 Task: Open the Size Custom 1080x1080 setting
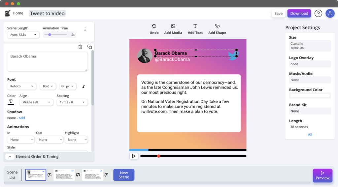pyautogui.click(x=310, y=46)
